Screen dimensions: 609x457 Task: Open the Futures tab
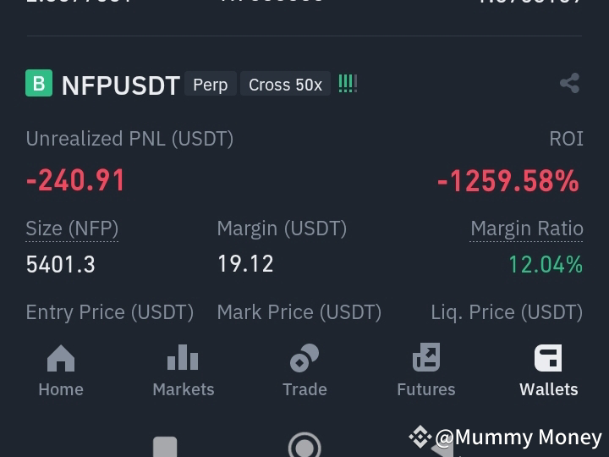click(x=426, y=371)
